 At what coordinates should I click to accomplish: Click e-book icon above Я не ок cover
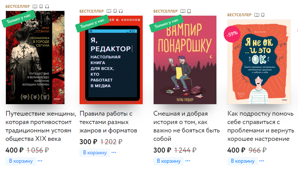263,15
